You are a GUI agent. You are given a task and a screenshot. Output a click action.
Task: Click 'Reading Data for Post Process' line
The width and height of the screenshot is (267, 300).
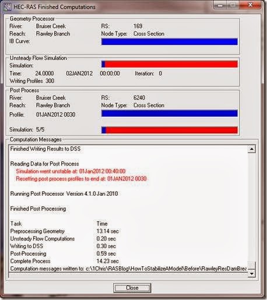(44, 164)
